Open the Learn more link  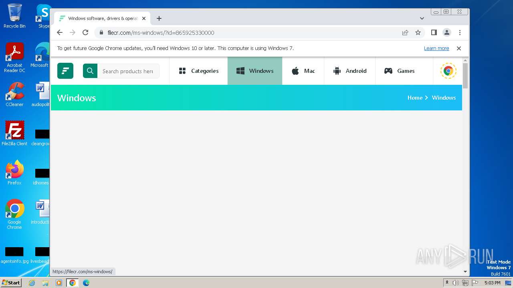click(x=436, y=48)
